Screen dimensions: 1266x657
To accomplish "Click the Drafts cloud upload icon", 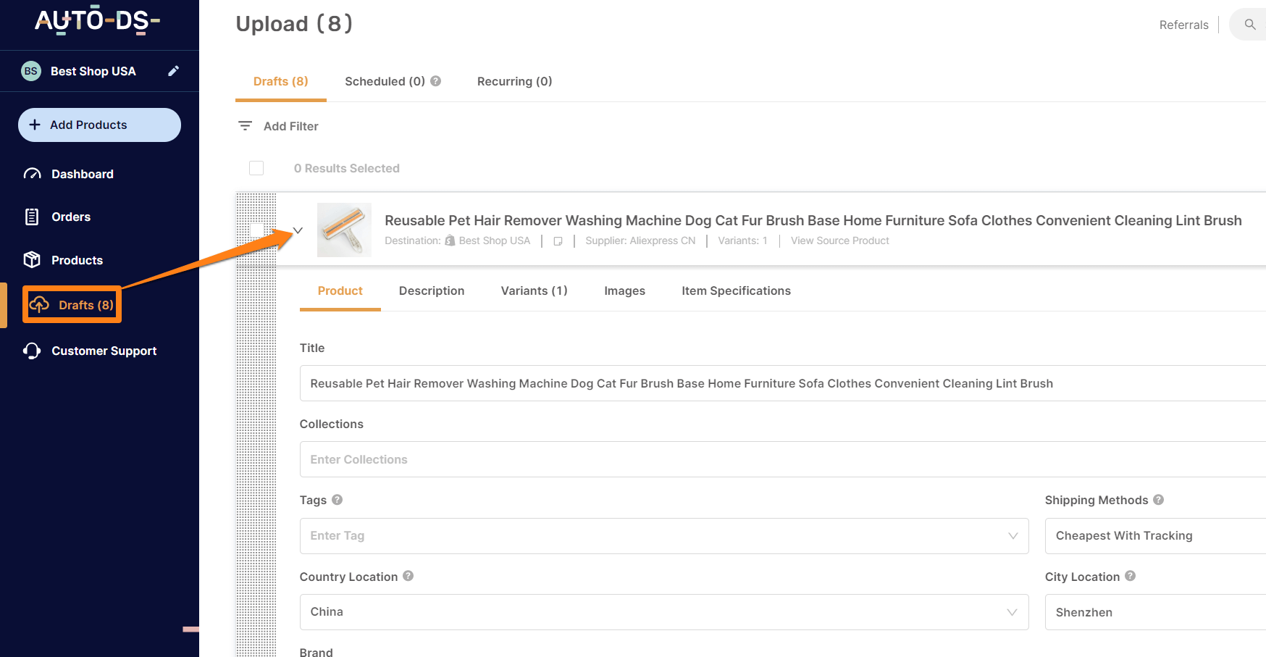I will coord(40,305).
